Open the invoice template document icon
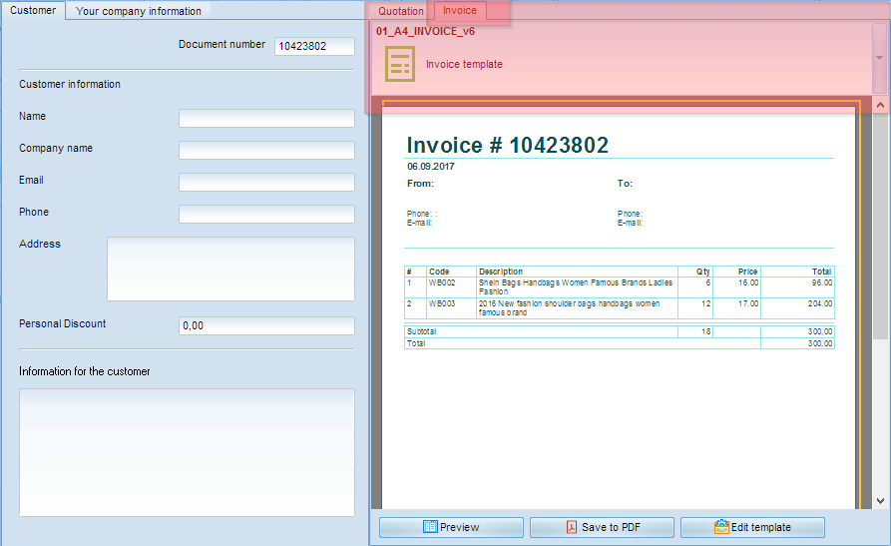The width and height of the screenshot is (891, 546). point(400,64)
